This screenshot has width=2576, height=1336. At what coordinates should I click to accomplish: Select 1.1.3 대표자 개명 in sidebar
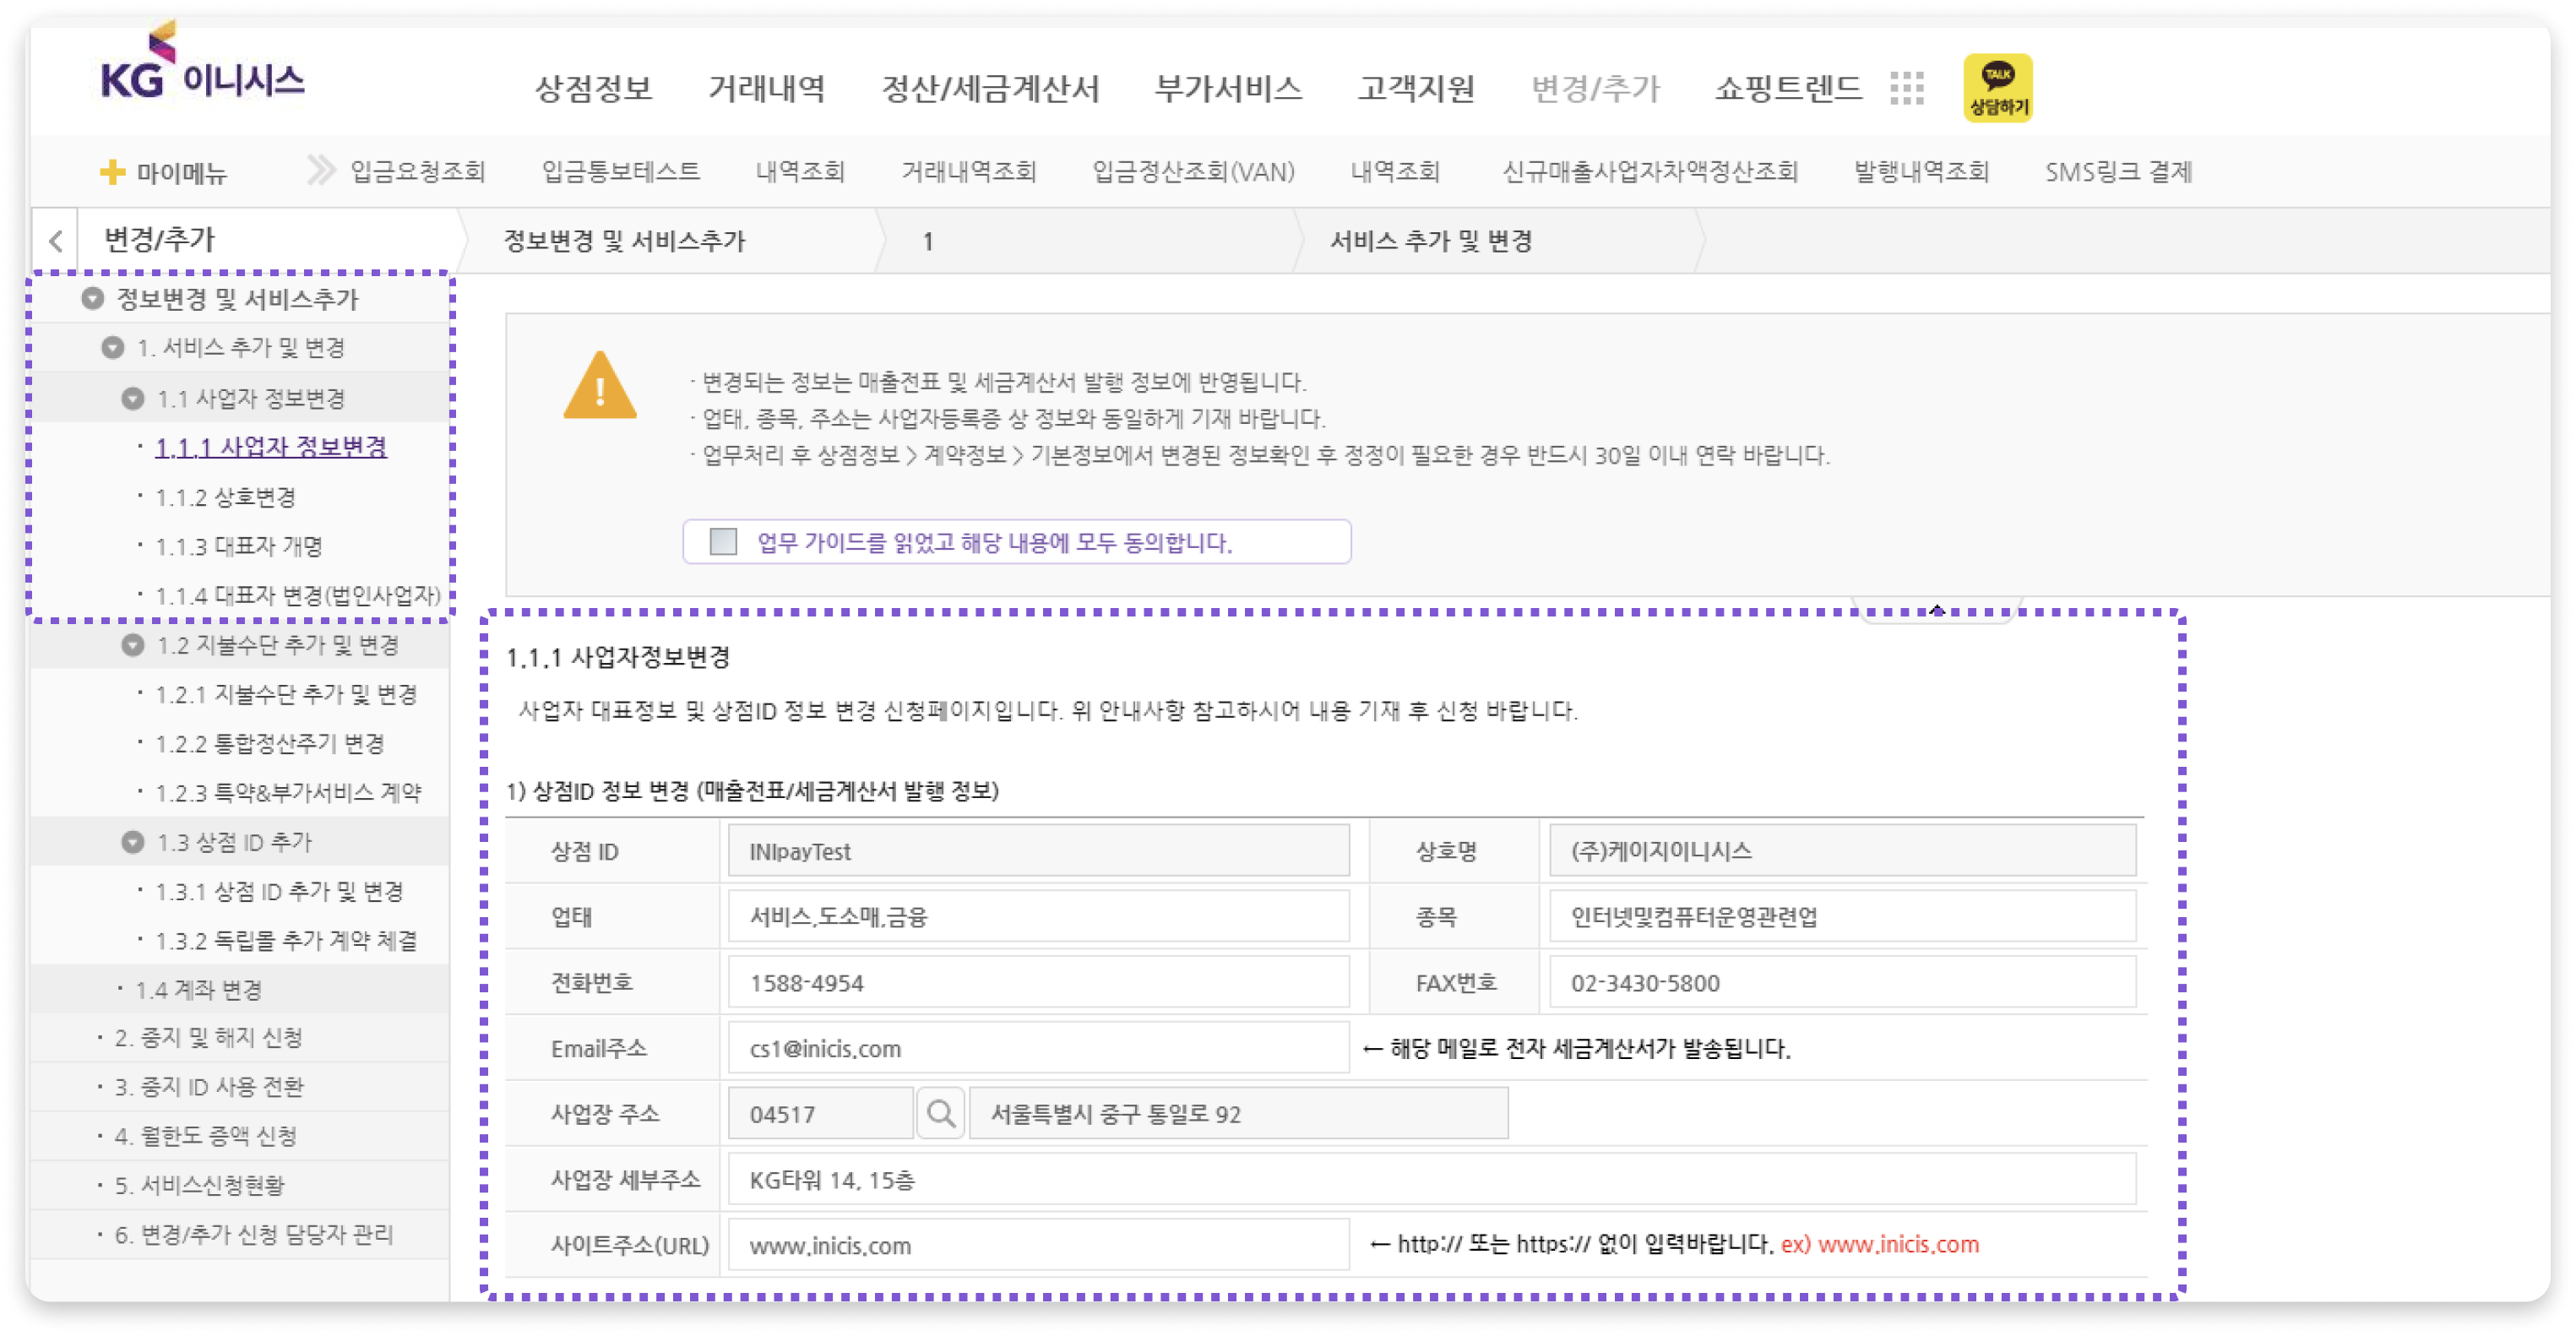(x=239, y=546)
